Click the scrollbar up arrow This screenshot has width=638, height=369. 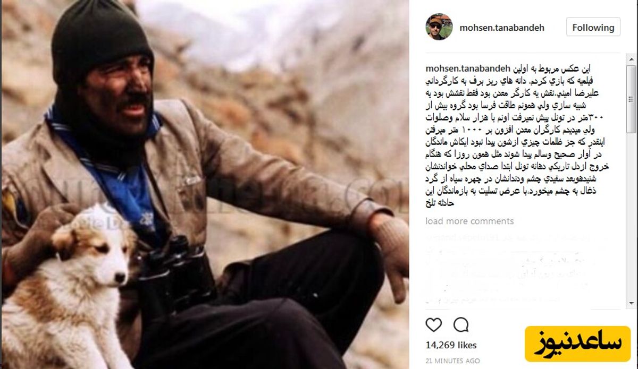(631, 57)
